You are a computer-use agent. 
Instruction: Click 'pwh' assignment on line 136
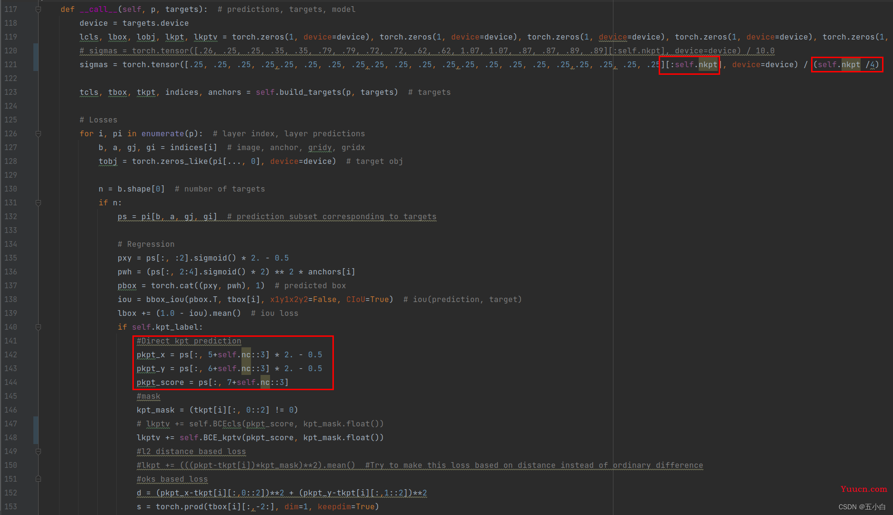point(124,272)
